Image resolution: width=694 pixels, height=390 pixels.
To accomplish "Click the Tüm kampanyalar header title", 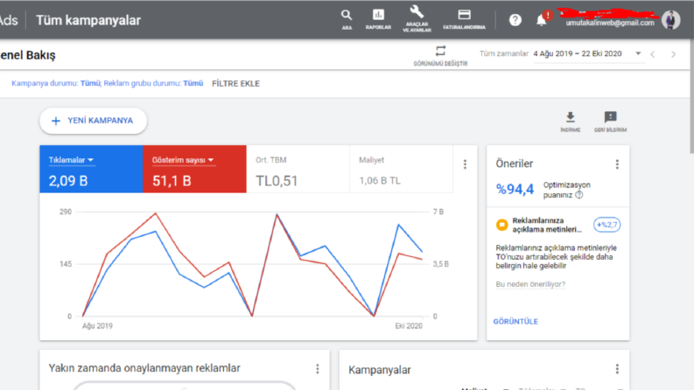I will [x=88, y=20].
